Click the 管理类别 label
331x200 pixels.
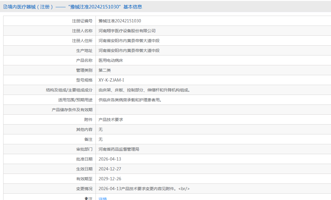pyautogui.click(x=84, y=70)
